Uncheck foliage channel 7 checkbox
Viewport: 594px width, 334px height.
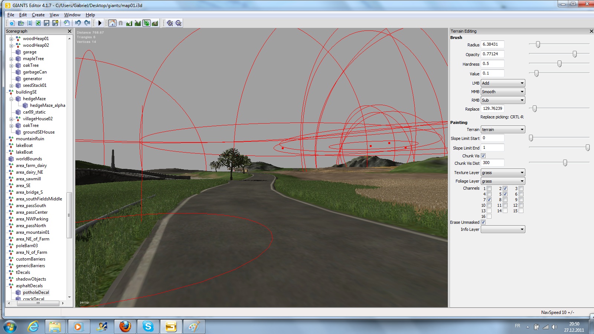(489, 200)
